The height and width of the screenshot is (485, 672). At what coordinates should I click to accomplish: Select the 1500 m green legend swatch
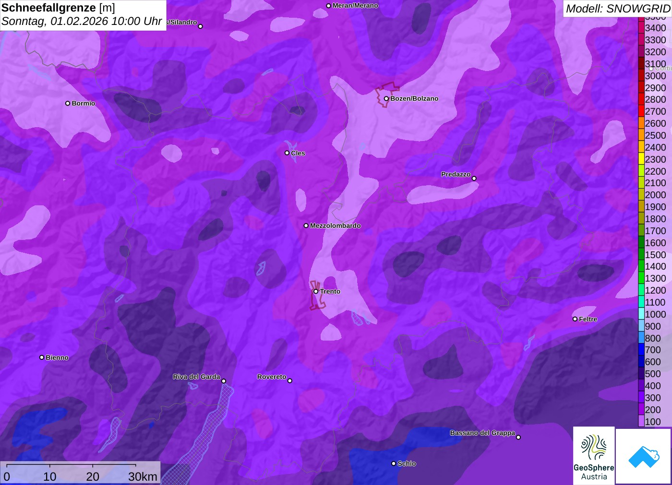pyautogui.click(x=641, y=254)
